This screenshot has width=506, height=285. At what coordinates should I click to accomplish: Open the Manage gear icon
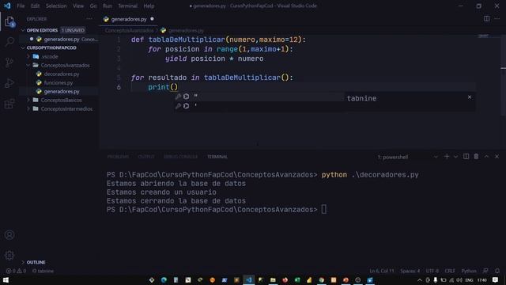[x=9, y=255]
